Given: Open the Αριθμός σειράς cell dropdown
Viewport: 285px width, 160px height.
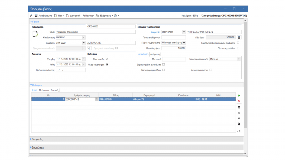Looking at the screenshot, I should pyautogui.click(x=97, y=99).
